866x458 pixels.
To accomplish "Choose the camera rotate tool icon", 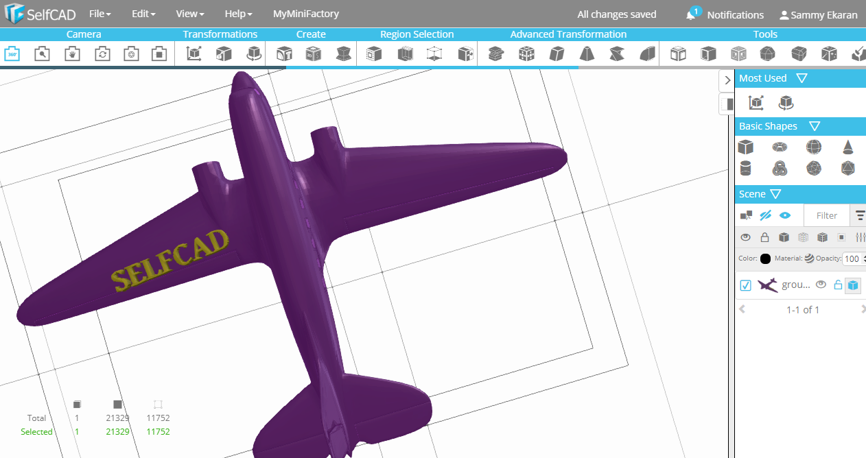I will (102, 53).
